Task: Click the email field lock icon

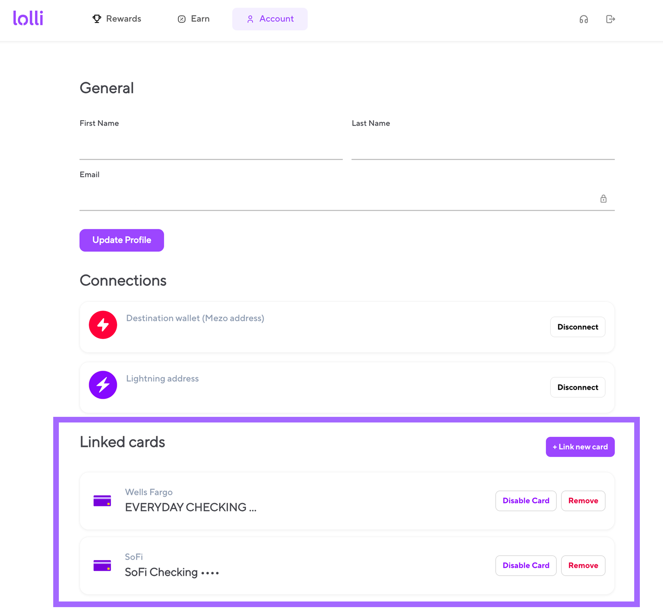Action: click(603, 199)
